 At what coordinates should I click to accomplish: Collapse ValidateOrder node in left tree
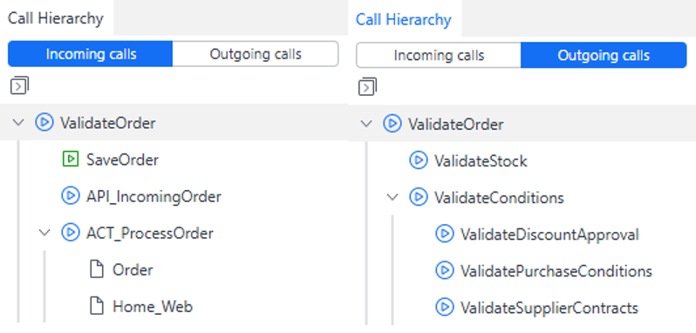tap(18, 122)
